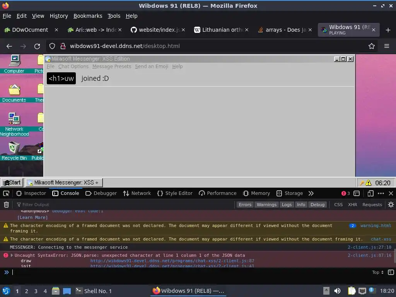The width and height of the screenshot is (396, 297).
Task: Open 2-client.js:27:10 source link
Action: pyautogui.click(x=369, y=247)
